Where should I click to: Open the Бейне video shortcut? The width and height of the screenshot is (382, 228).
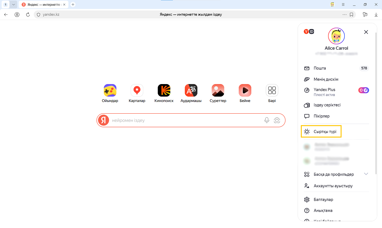coord(245,93)
